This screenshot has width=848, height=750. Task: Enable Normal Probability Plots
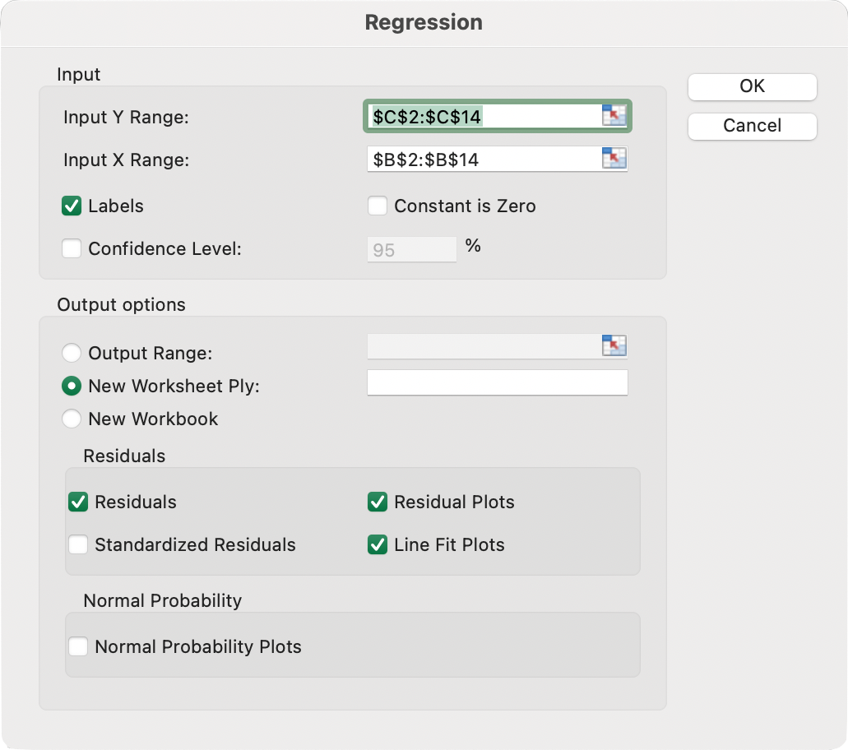tap(78, 646)
